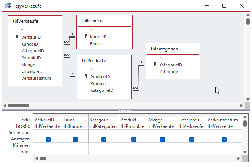
Task: Click the asterisk in tblKategorien table
Action: 160,58
